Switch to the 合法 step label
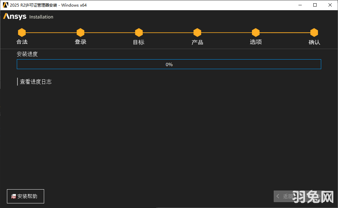Image resolution: width=338 pixels, height=208 pixels. (22, 42)
